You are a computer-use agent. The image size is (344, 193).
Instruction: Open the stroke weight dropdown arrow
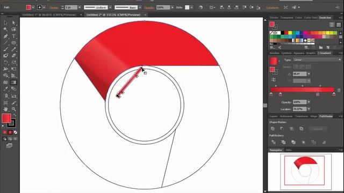tap(80, 8)
